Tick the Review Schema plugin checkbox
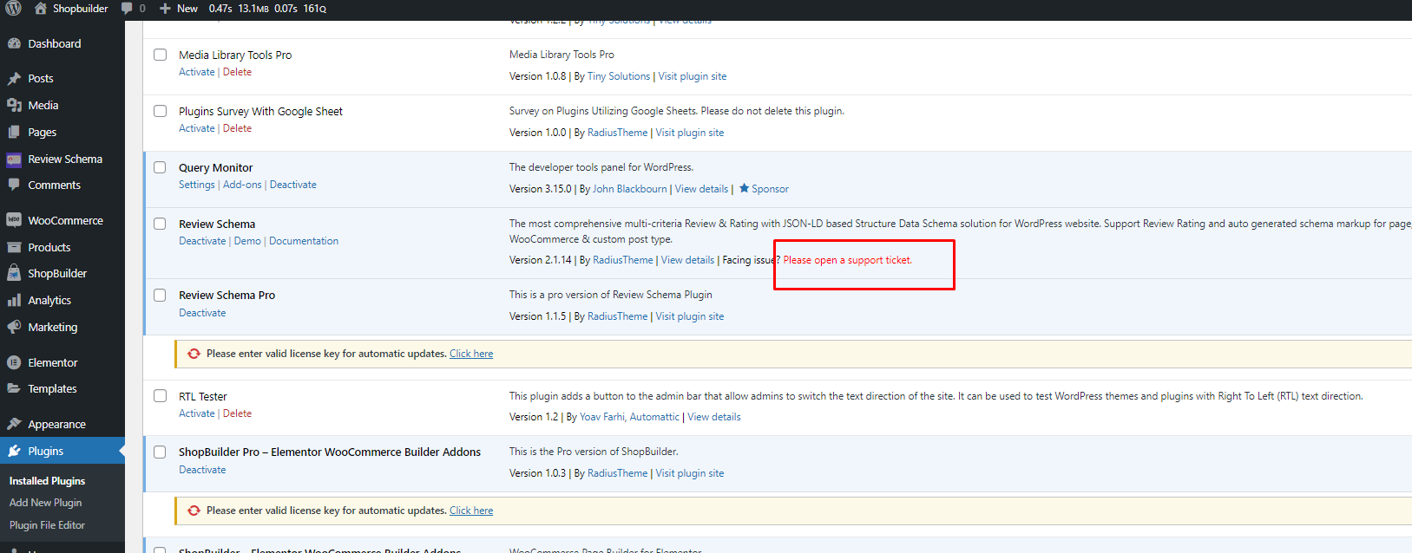The height and width of the screenshot is (553, 1412). click(160, 224)
